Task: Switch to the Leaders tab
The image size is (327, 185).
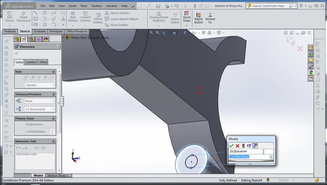Action: pyautogui.click(x=31, y=62)
